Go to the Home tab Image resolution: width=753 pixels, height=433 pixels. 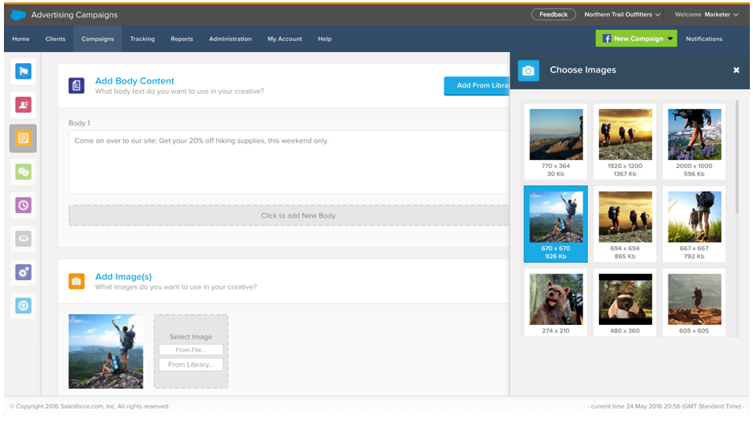21,39
